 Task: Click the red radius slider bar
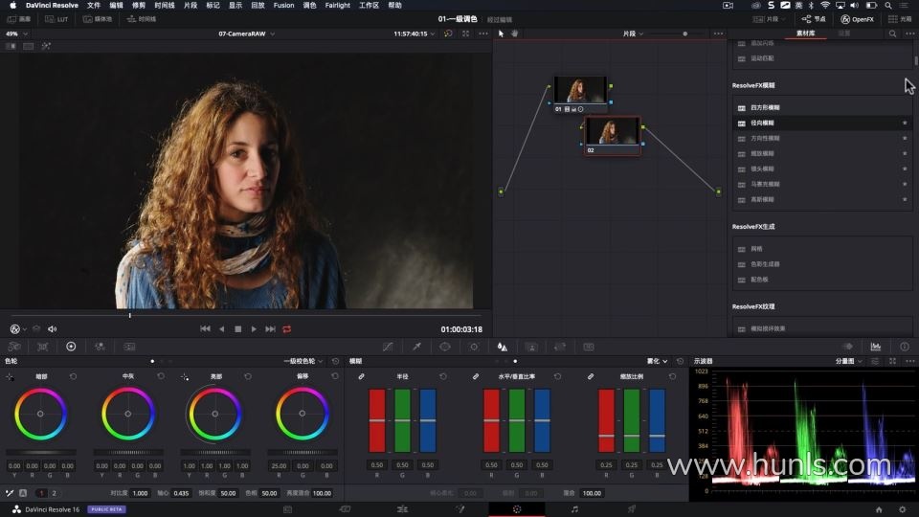[377, 420]
